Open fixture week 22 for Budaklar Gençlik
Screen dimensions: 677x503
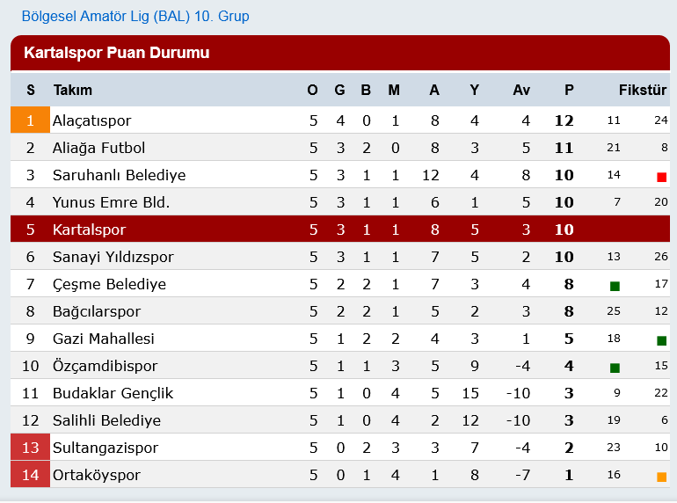click(x=660, y=393)
